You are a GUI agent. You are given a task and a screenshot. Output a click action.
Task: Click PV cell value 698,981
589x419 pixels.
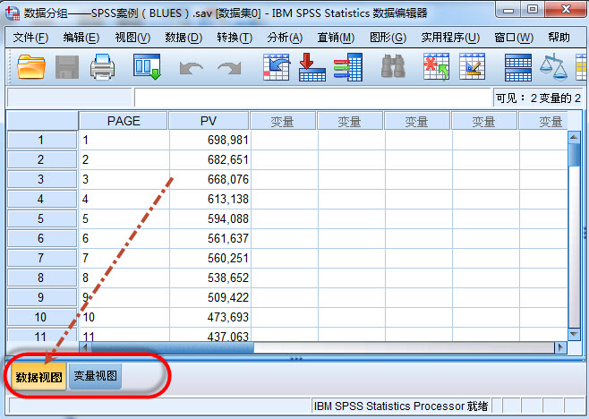point(210,141)
